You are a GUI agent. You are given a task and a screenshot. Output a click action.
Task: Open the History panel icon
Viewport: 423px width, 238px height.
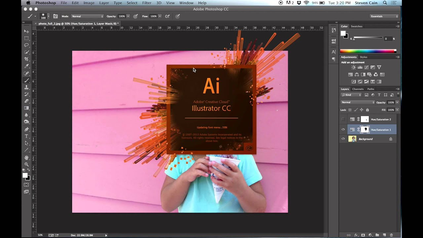[x=334, y=30]
